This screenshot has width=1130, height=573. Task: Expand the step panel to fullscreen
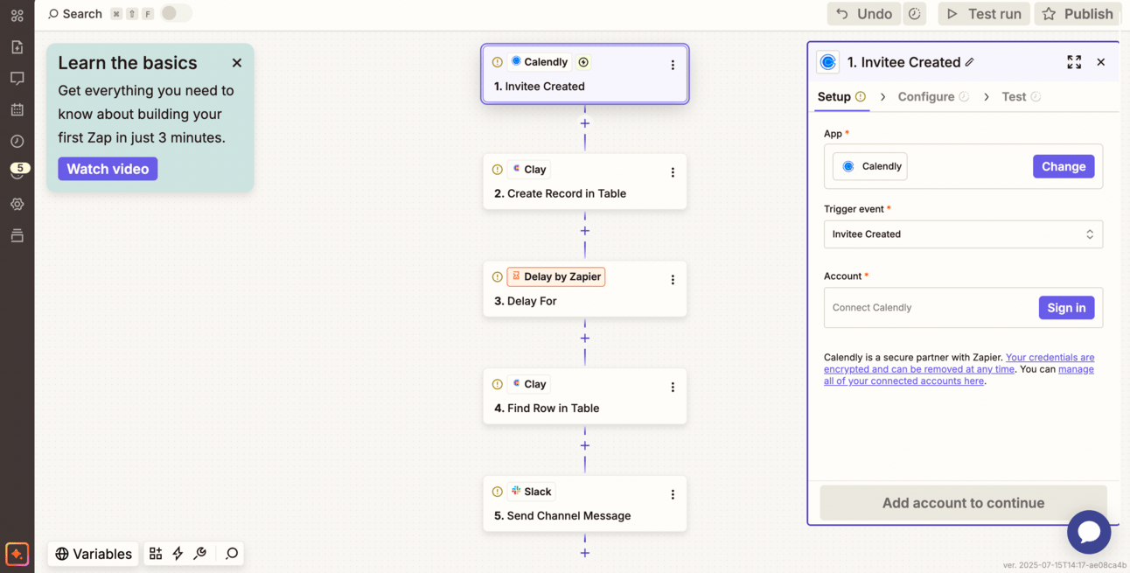click(x=1074, y=62)
